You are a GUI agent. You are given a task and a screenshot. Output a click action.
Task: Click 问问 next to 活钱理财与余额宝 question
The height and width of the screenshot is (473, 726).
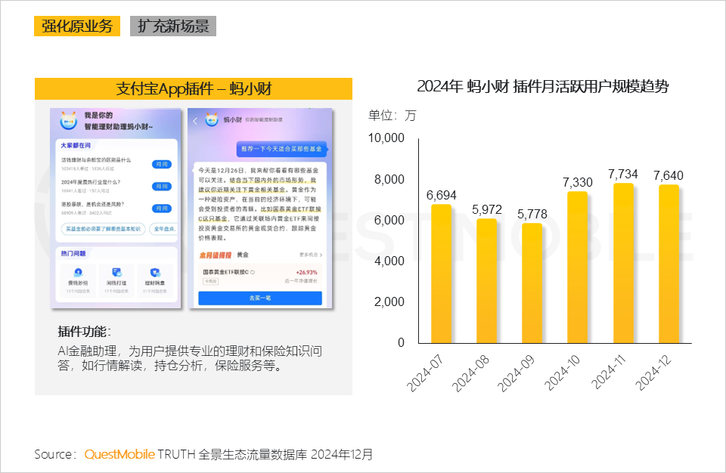(x=161, y=164)
